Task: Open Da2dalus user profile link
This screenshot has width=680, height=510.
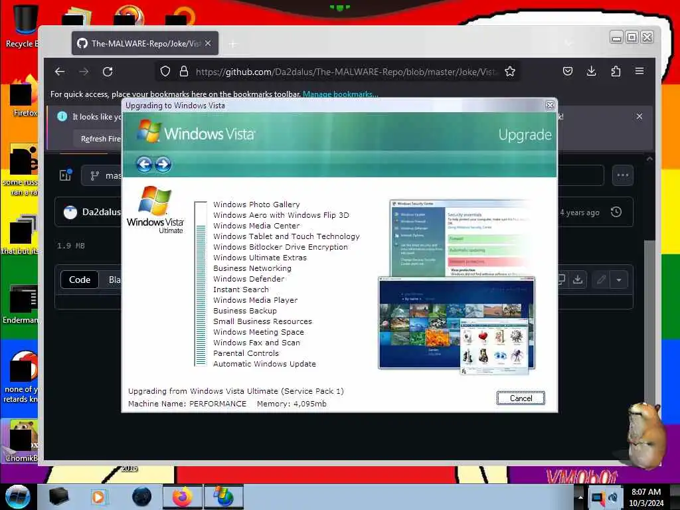Action: 102,212
